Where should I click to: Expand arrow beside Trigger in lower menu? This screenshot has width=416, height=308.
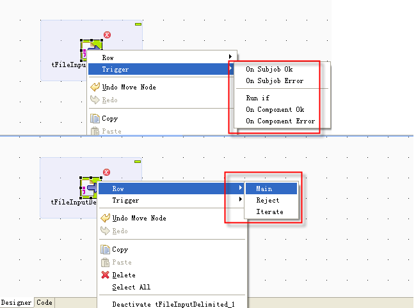(241, 199)
